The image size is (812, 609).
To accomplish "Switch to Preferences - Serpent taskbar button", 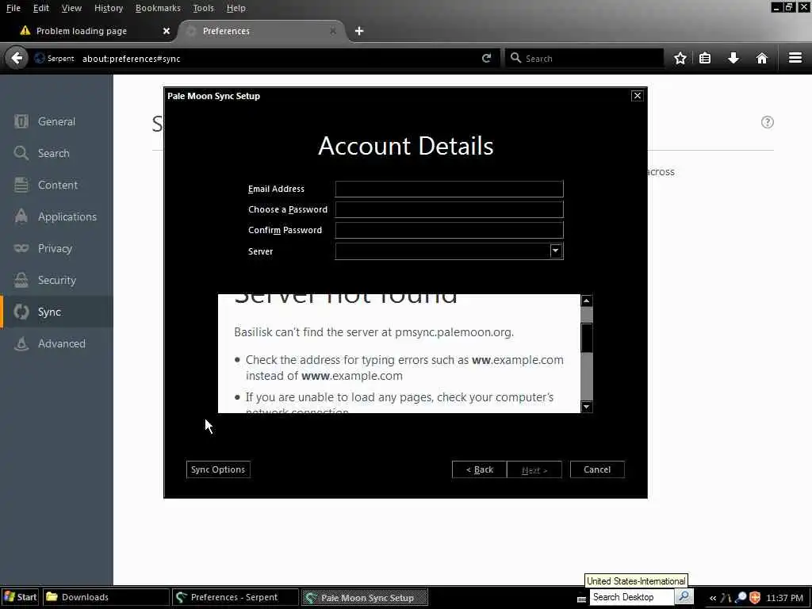I will [235, 597].
